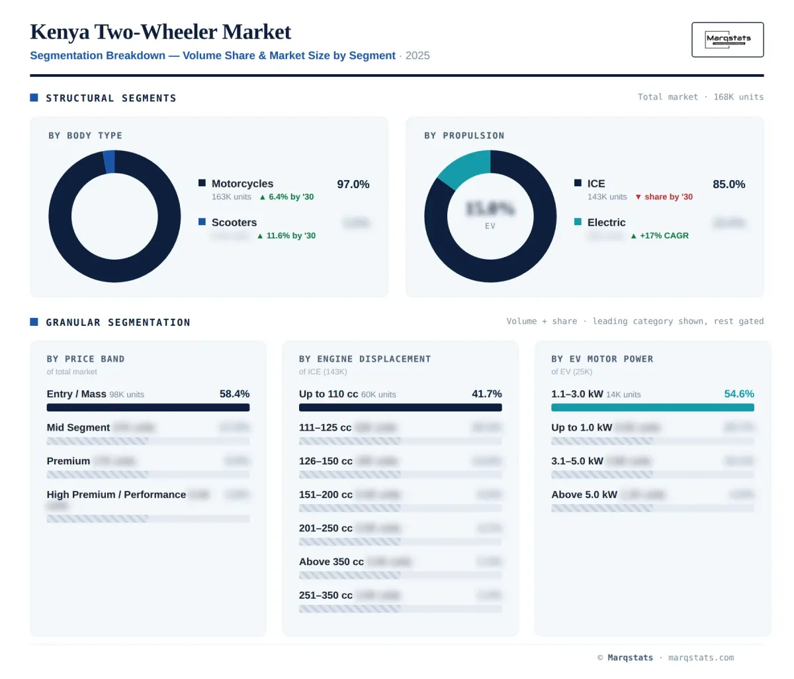Click the 'Entry / Mass' row label
Viewport: 794px width, 679px height.
[76, 394]
